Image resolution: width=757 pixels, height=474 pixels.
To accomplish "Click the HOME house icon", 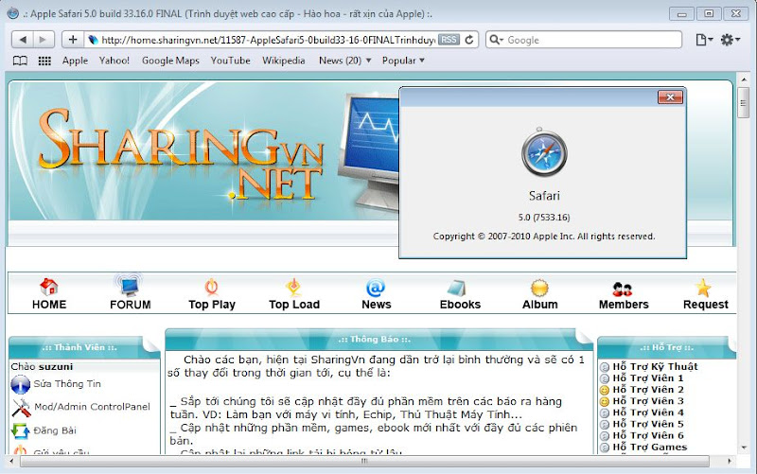I will click(49, 287).
